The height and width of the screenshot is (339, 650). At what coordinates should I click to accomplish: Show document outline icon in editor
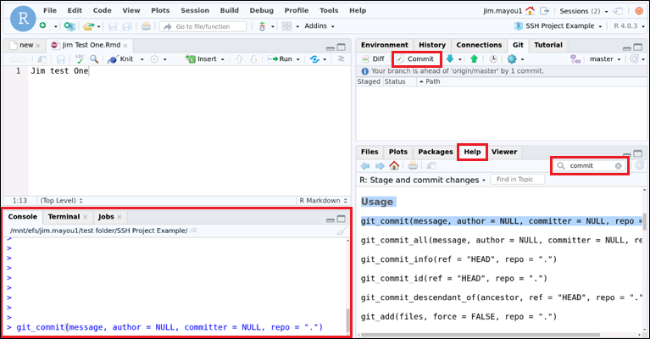pyautogui.click(x=341, y=58)
